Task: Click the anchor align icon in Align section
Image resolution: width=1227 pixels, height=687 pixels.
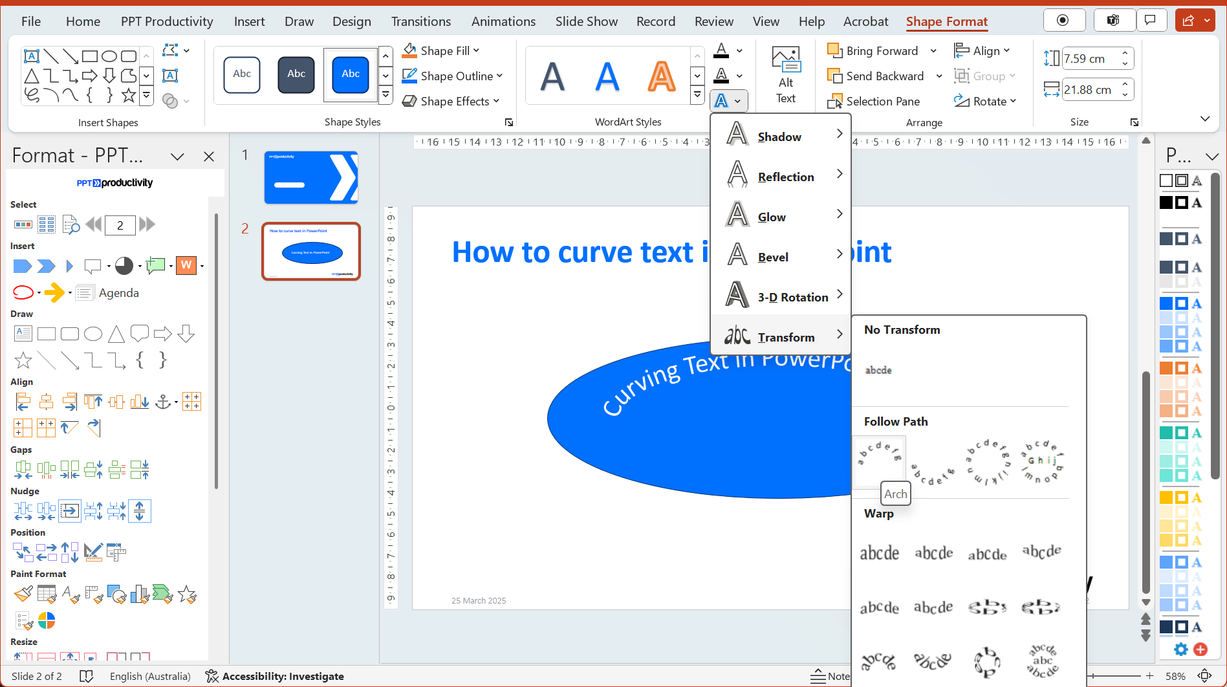Action: [163, 402]
